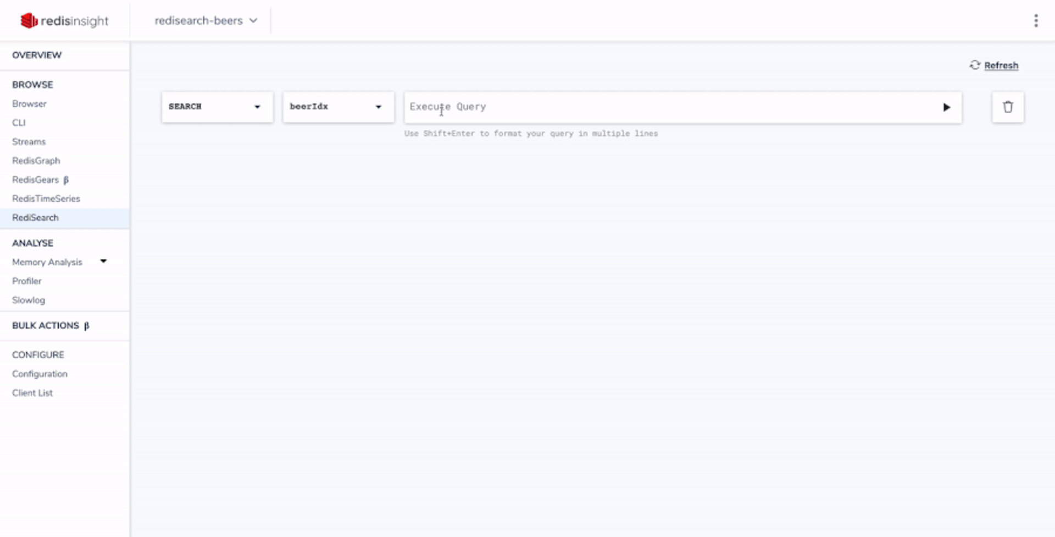Open the Profiler page
This screenshot has width=1055, height=537.
click(27, 281)
